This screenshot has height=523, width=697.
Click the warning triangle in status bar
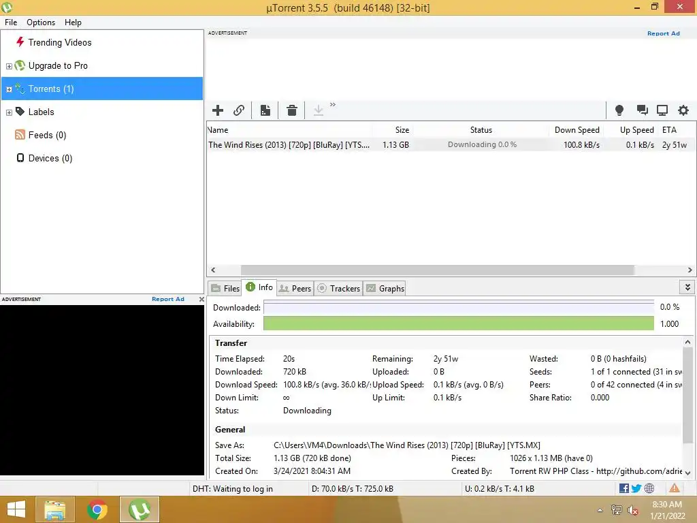(x=675, y=488)
